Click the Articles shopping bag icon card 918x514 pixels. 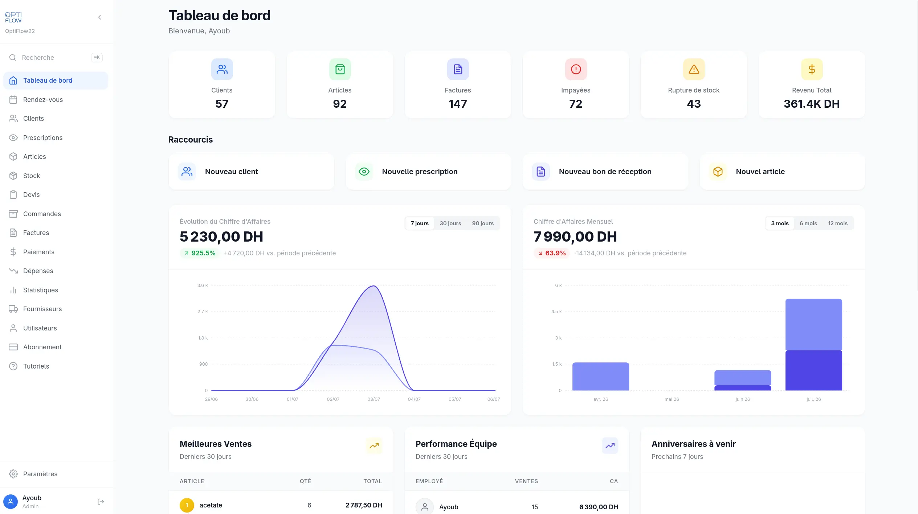340,69
